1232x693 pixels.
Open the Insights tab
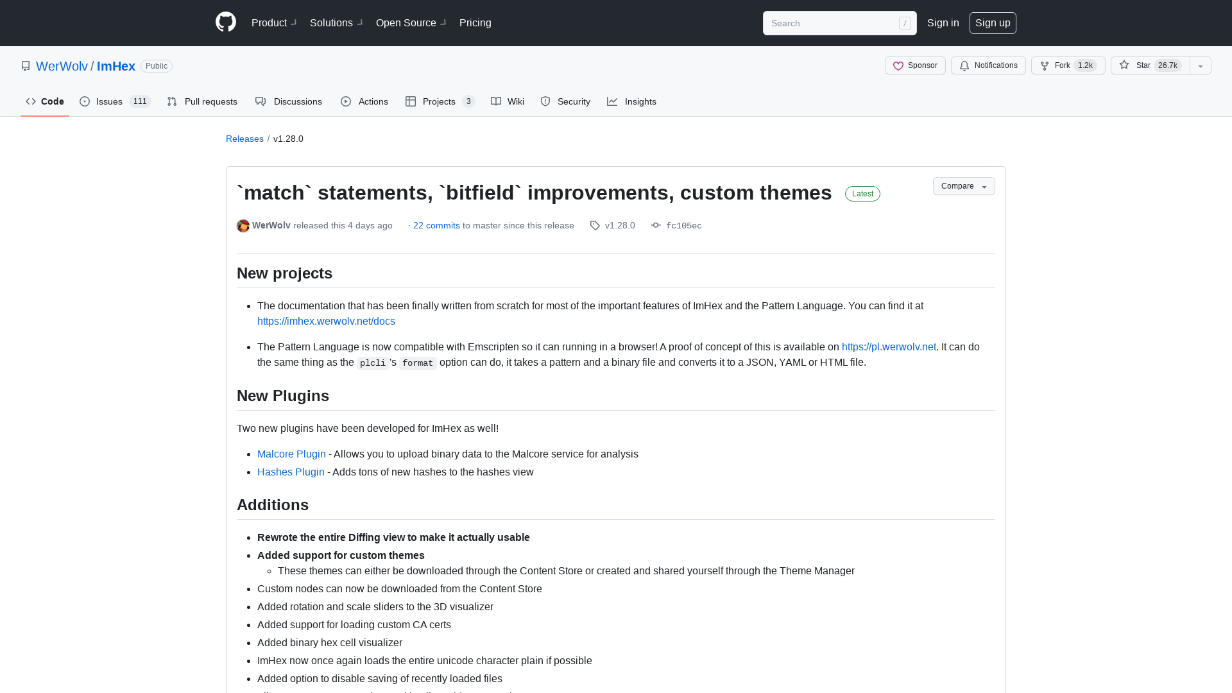pyautogui.click(x=631, y=101)
